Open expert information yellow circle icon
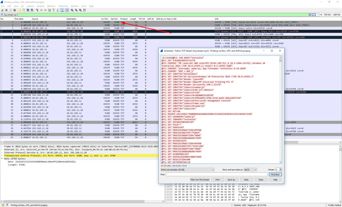 point(3,205)
